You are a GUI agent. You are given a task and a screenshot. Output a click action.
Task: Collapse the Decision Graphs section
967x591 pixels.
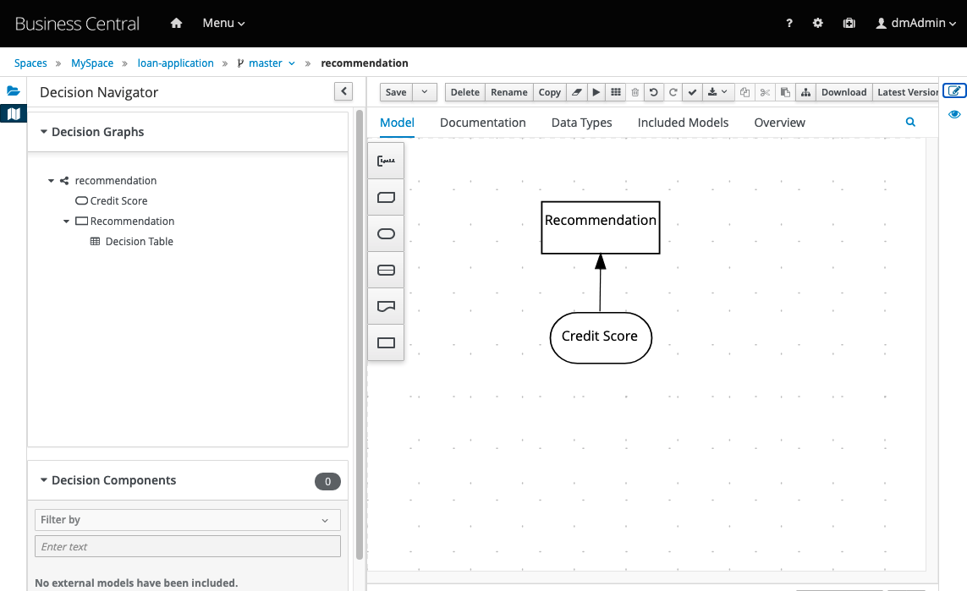pos(44,132)
